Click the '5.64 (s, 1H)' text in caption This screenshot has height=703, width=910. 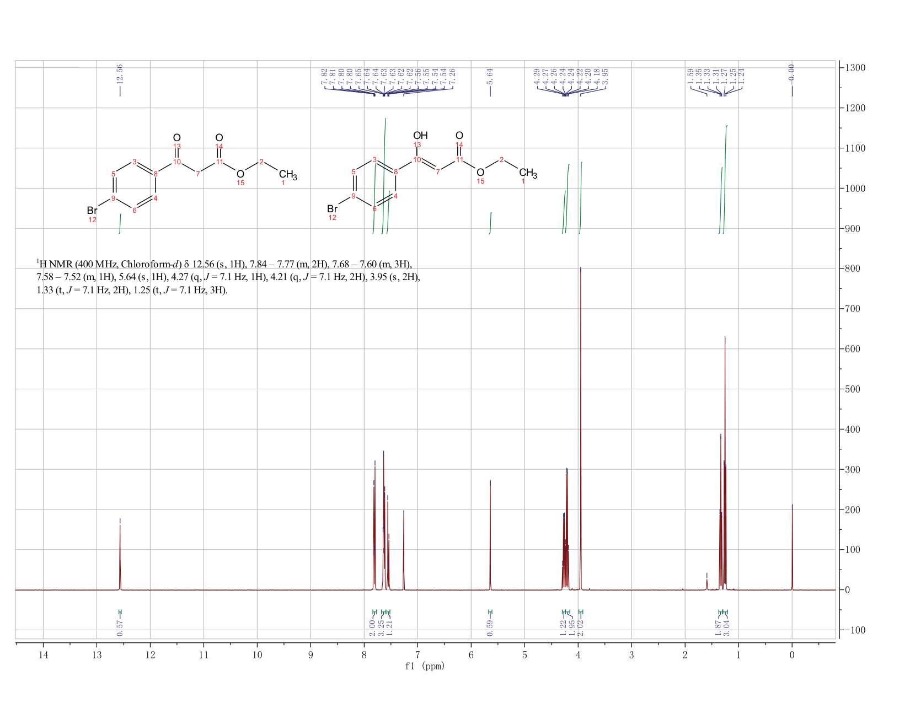(142, 277)
